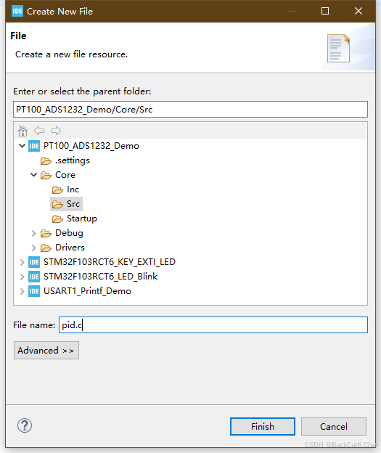The width and height of the screenshot is (381, 453).
Task: Maximize the Create New File dialog
Action: tap(325, 11)
